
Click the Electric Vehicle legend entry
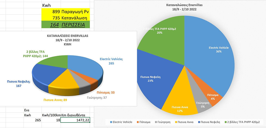coord(121,122)
